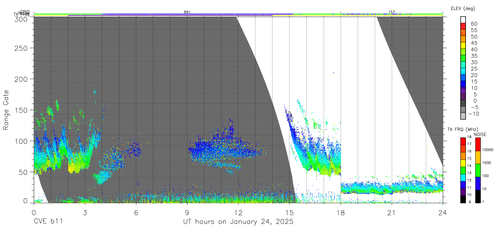498x230 pixels.
Task: Click the "60" value on ELEV scale
Action: (x=473, y=24)
